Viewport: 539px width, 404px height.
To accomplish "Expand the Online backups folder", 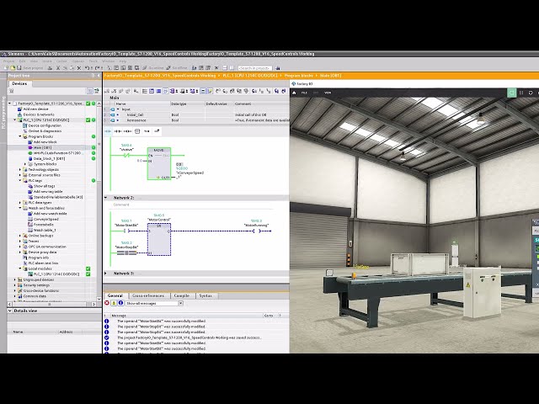I will click(x=20, y=236).
